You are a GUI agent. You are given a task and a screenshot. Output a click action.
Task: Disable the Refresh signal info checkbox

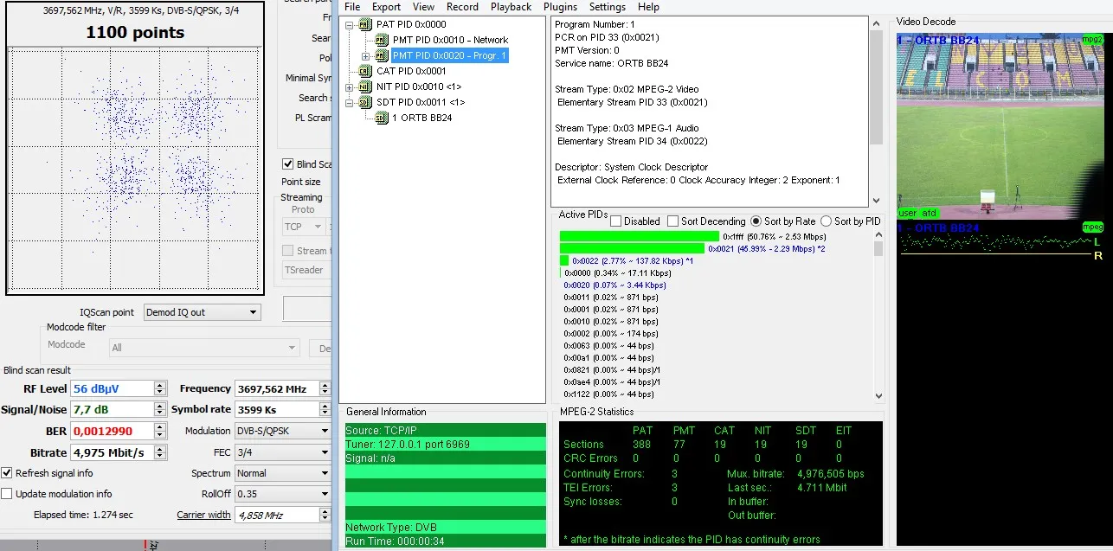coord(8,473)
